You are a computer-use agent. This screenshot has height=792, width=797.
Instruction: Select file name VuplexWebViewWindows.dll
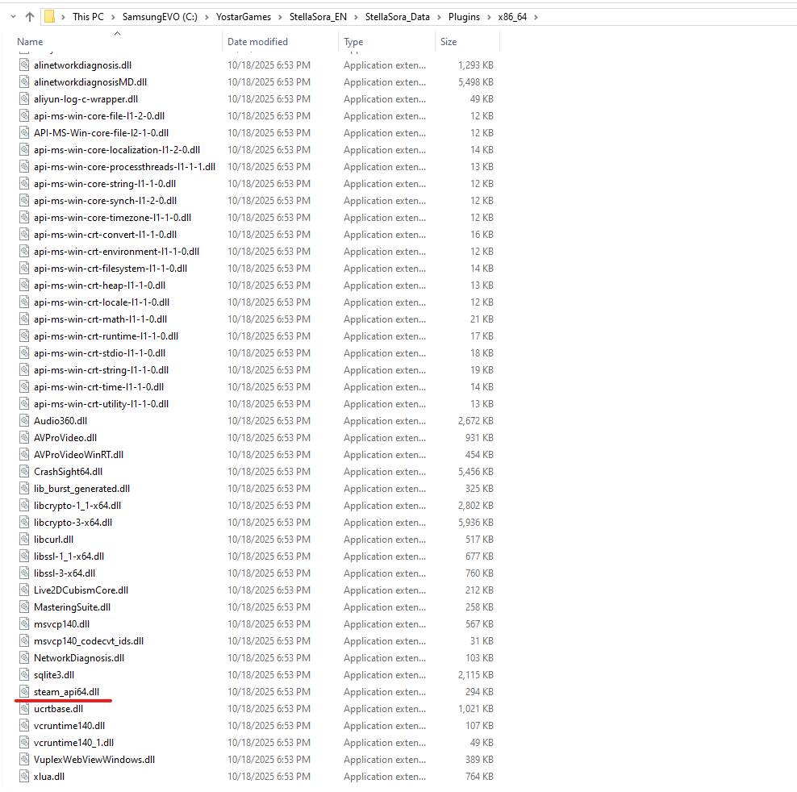click(x=94, y=760)
